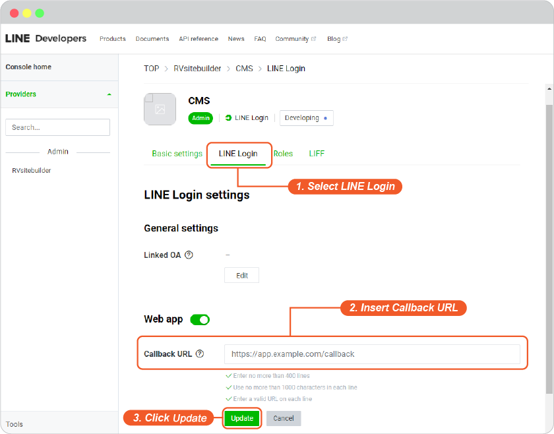Select the RVsitebuilder provider in sidebar
This screenshot has height=434, width=554.
point(32,170)
